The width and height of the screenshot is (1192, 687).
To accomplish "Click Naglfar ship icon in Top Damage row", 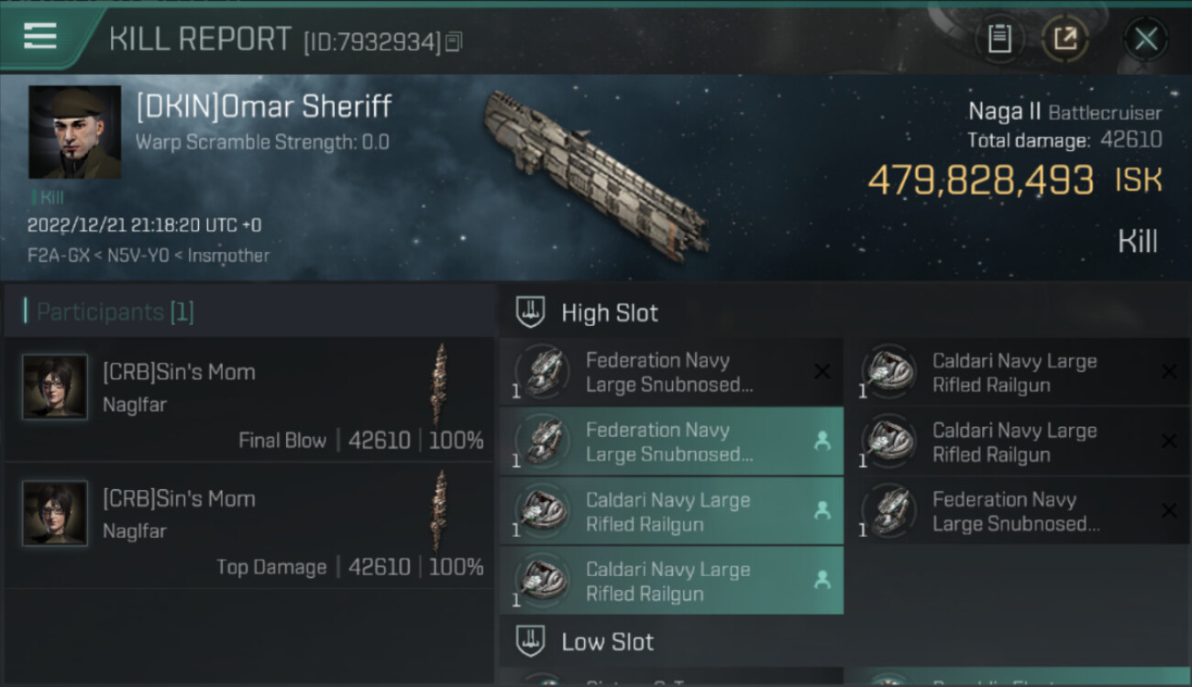I will tap(441, 510).
